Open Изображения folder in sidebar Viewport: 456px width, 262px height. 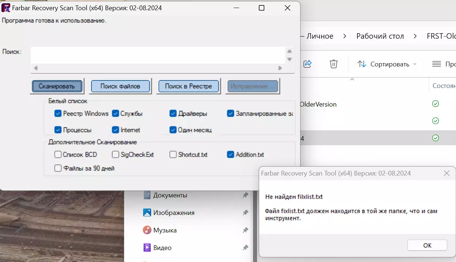tap(174, 213)
